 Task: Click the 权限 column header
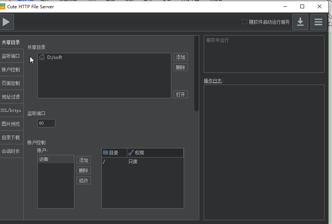tap(155, 153)
